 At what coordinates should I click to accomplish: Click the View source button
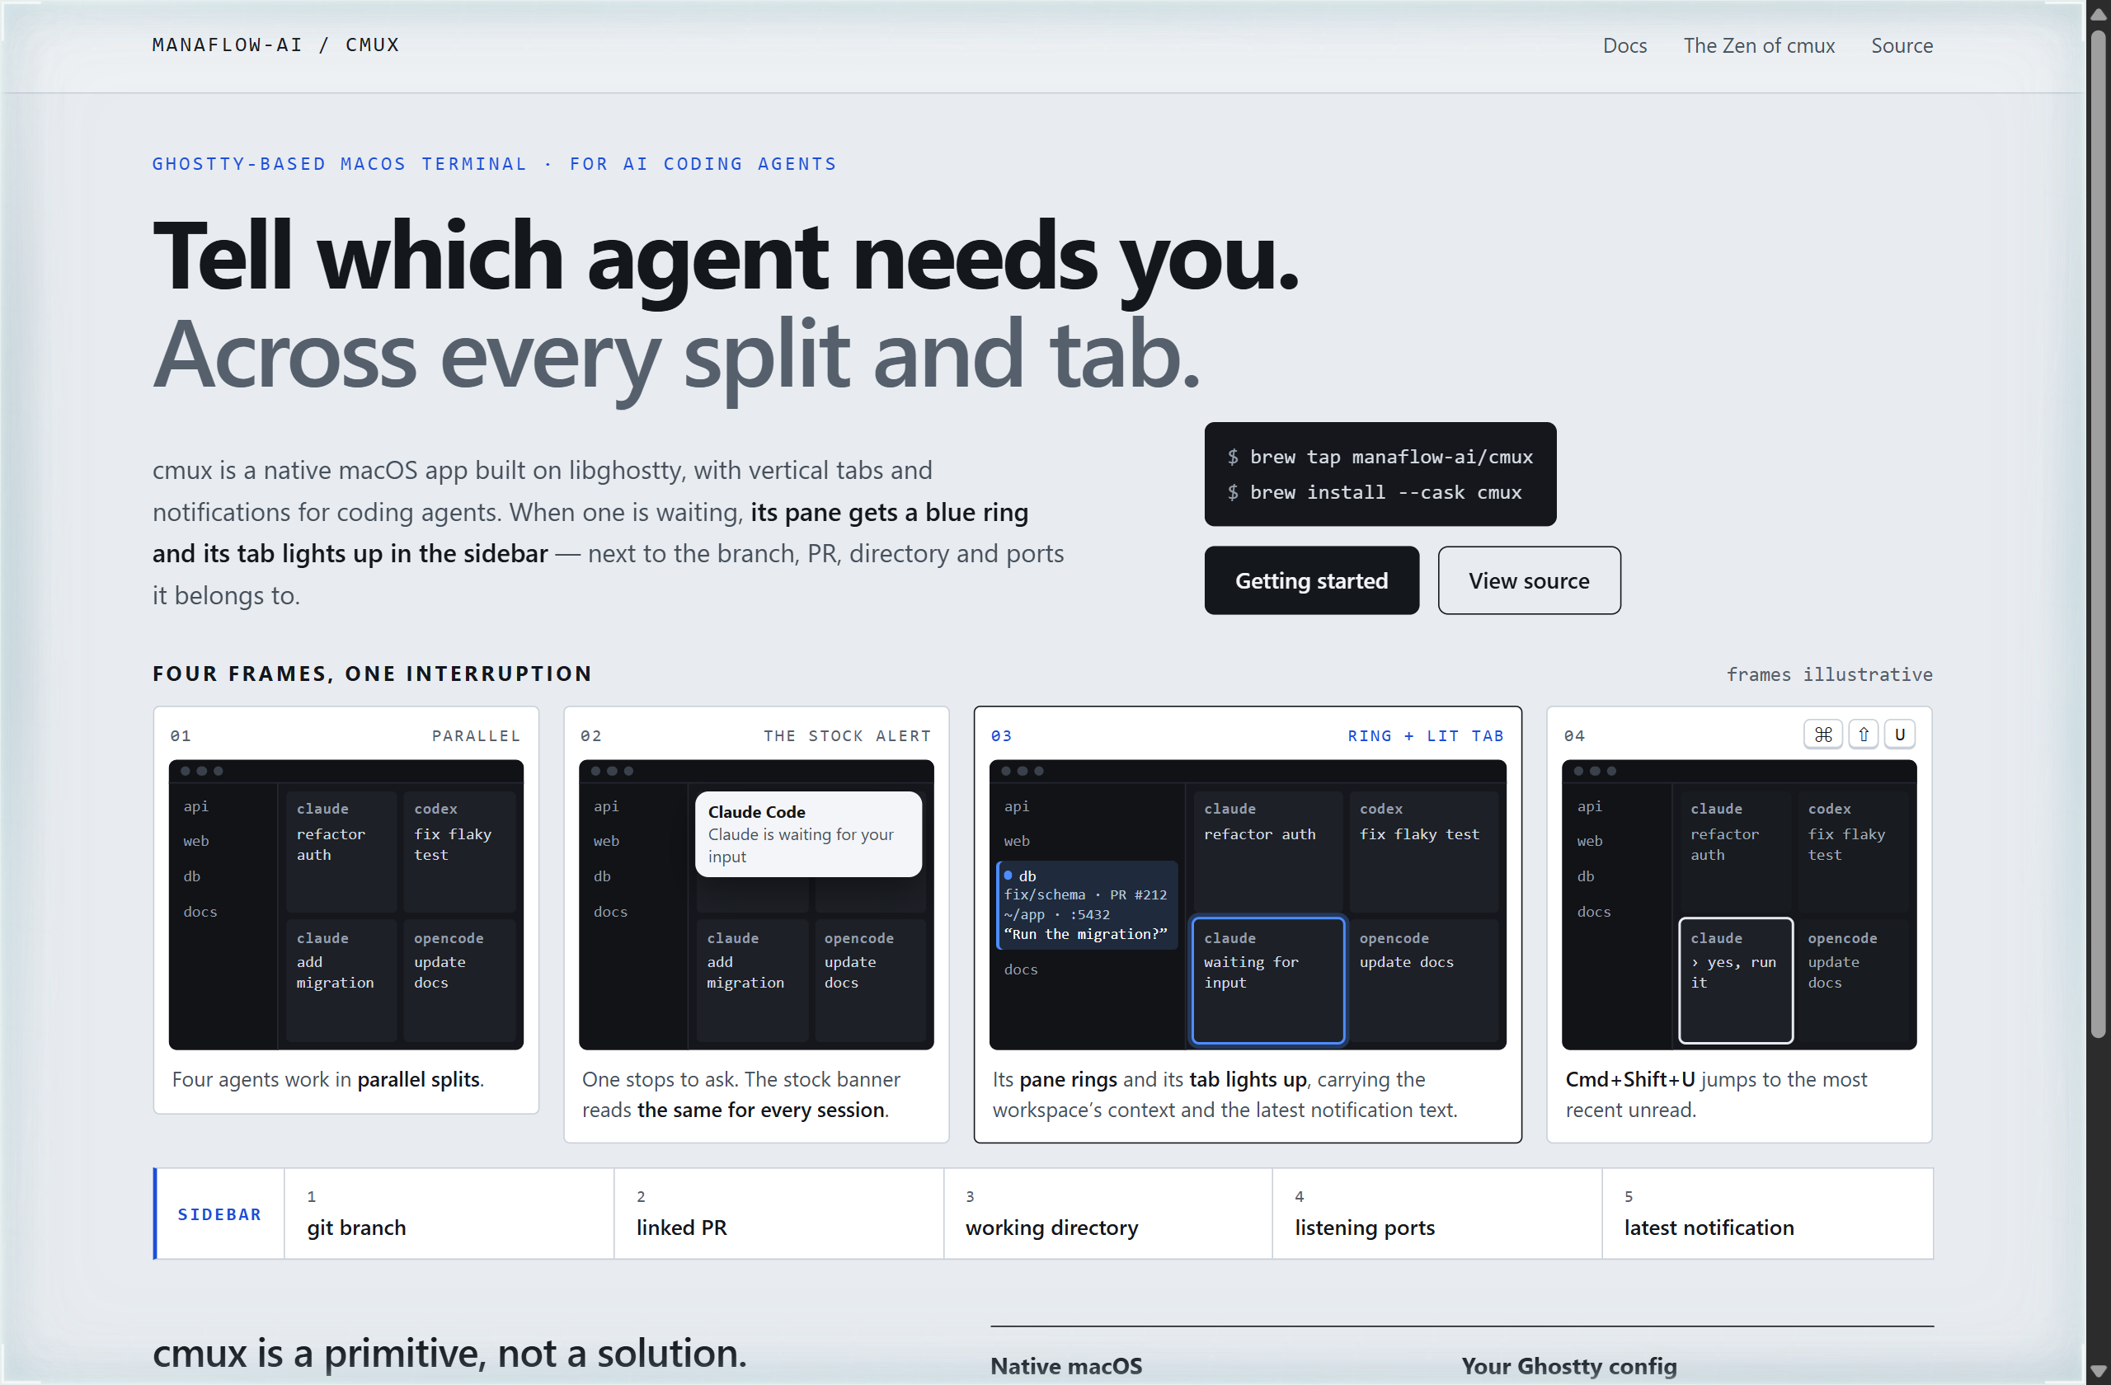[1528, 580]
